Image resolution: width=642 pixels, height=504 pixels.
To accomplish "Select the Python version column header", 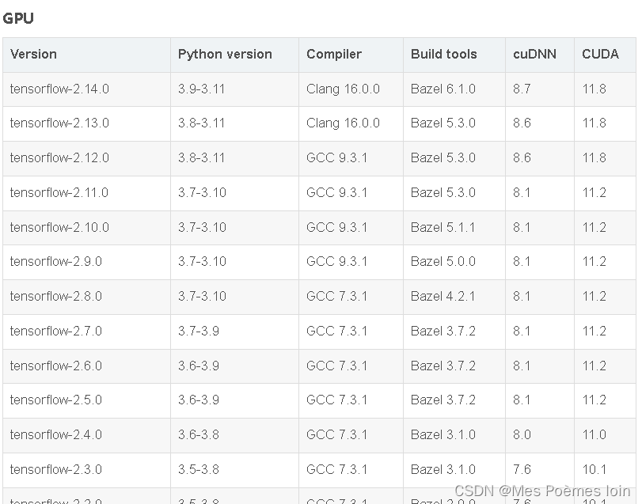I will click(x=222, y=54).
